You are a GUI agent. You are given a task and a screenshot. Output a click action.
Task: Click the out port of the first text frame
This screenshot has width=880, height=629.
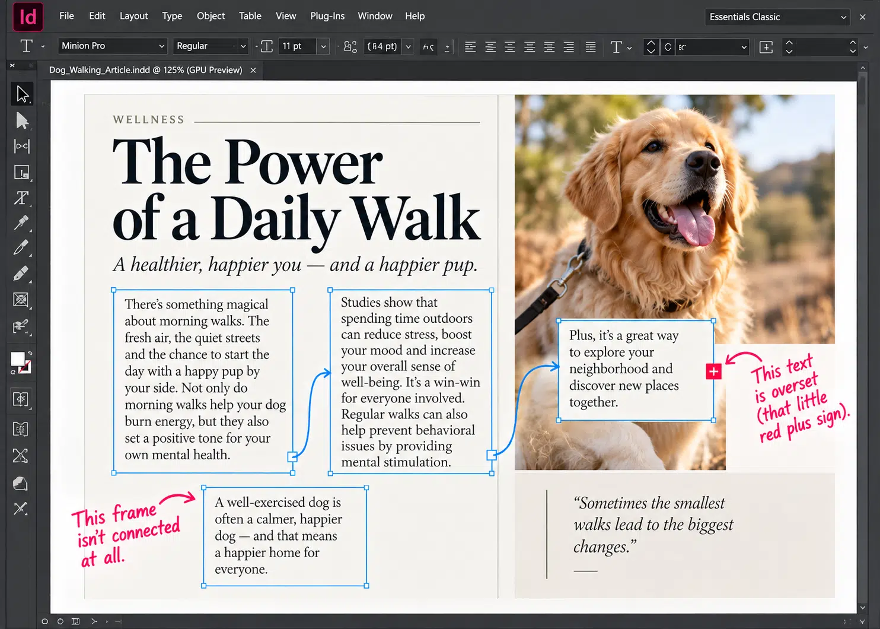292,456
